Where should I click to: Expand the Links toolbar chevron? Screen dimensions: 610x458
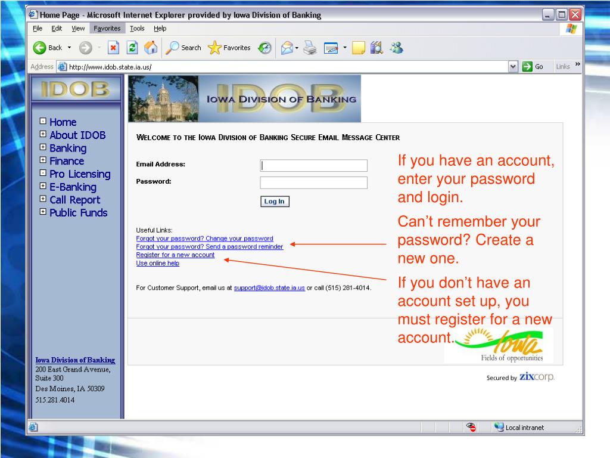pos(578,64)
